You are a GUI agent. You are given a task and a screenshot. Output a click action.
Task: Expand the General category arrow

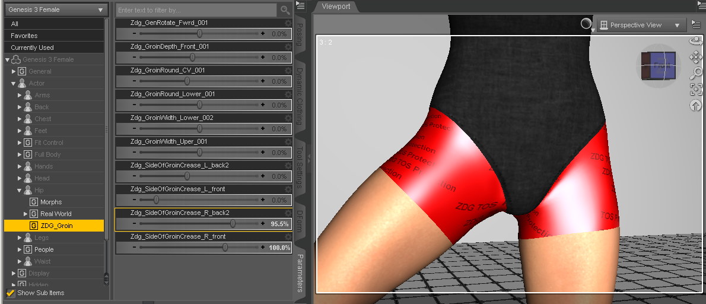(14, 71)
